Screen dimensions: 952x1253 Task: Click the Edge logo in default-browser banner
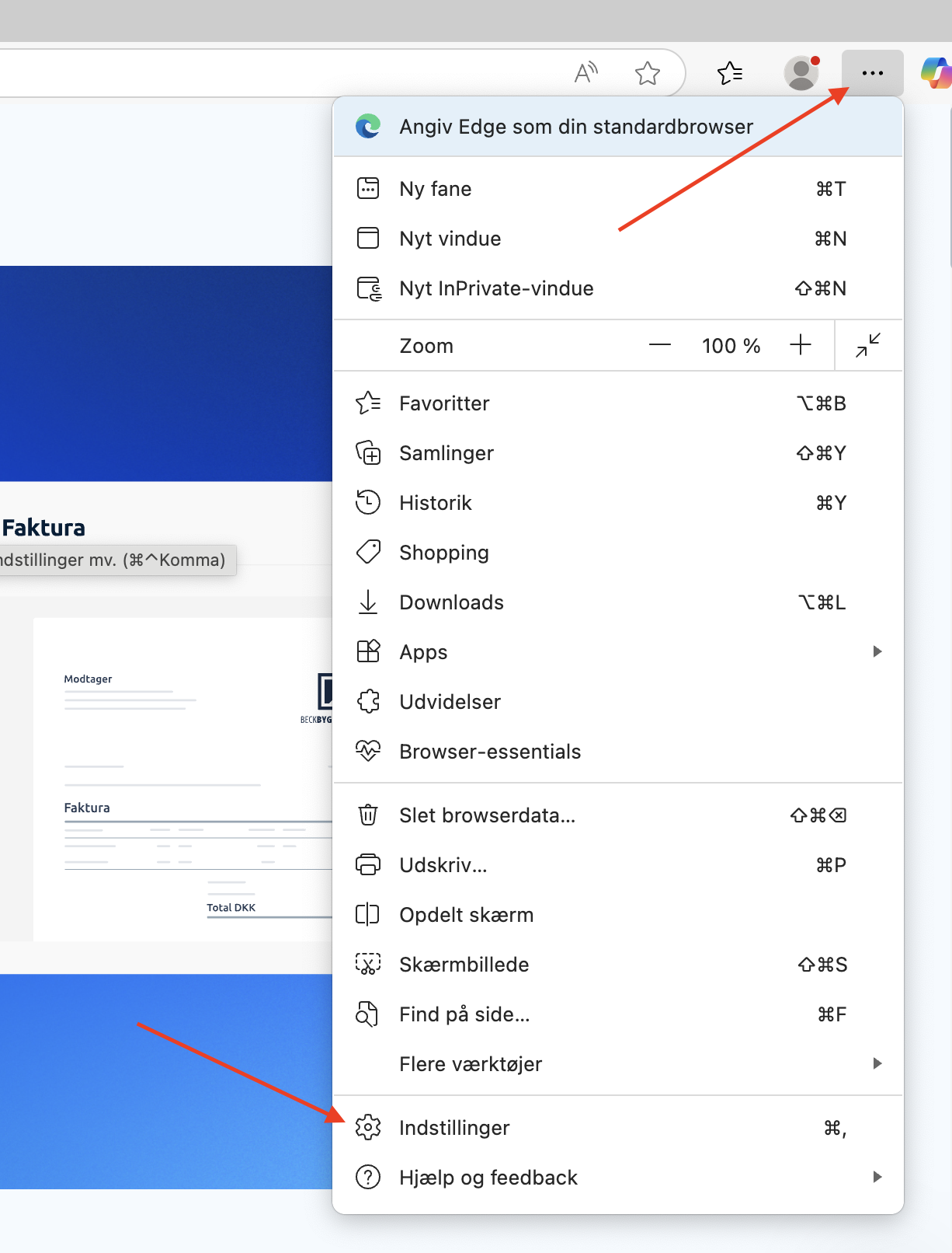coord(368,126)
